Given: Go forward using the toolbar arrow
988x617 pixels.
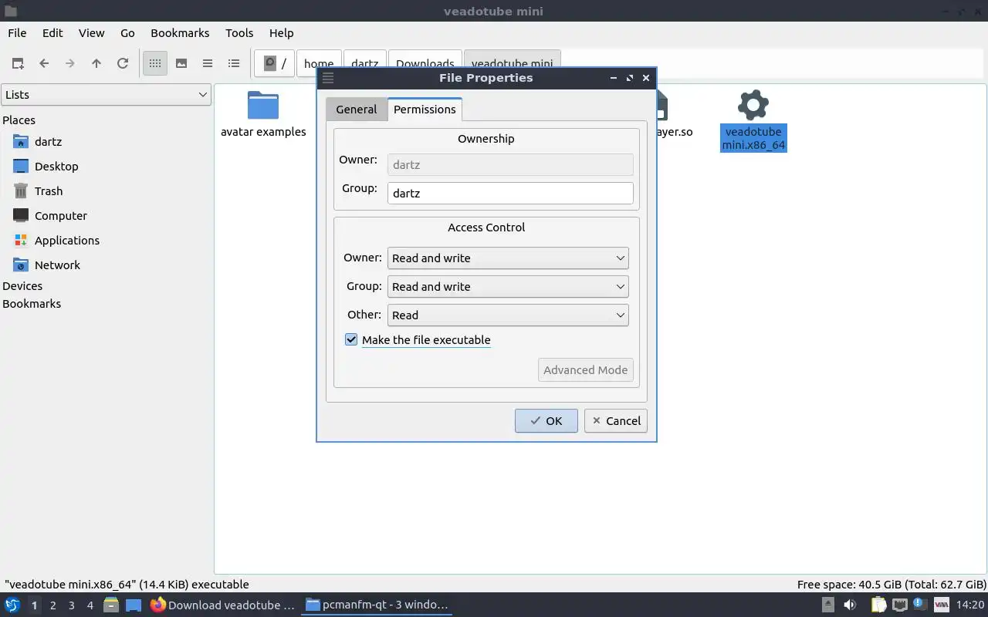Looking at the screenshot, I should pyautogui.click(x=70, y=63).
